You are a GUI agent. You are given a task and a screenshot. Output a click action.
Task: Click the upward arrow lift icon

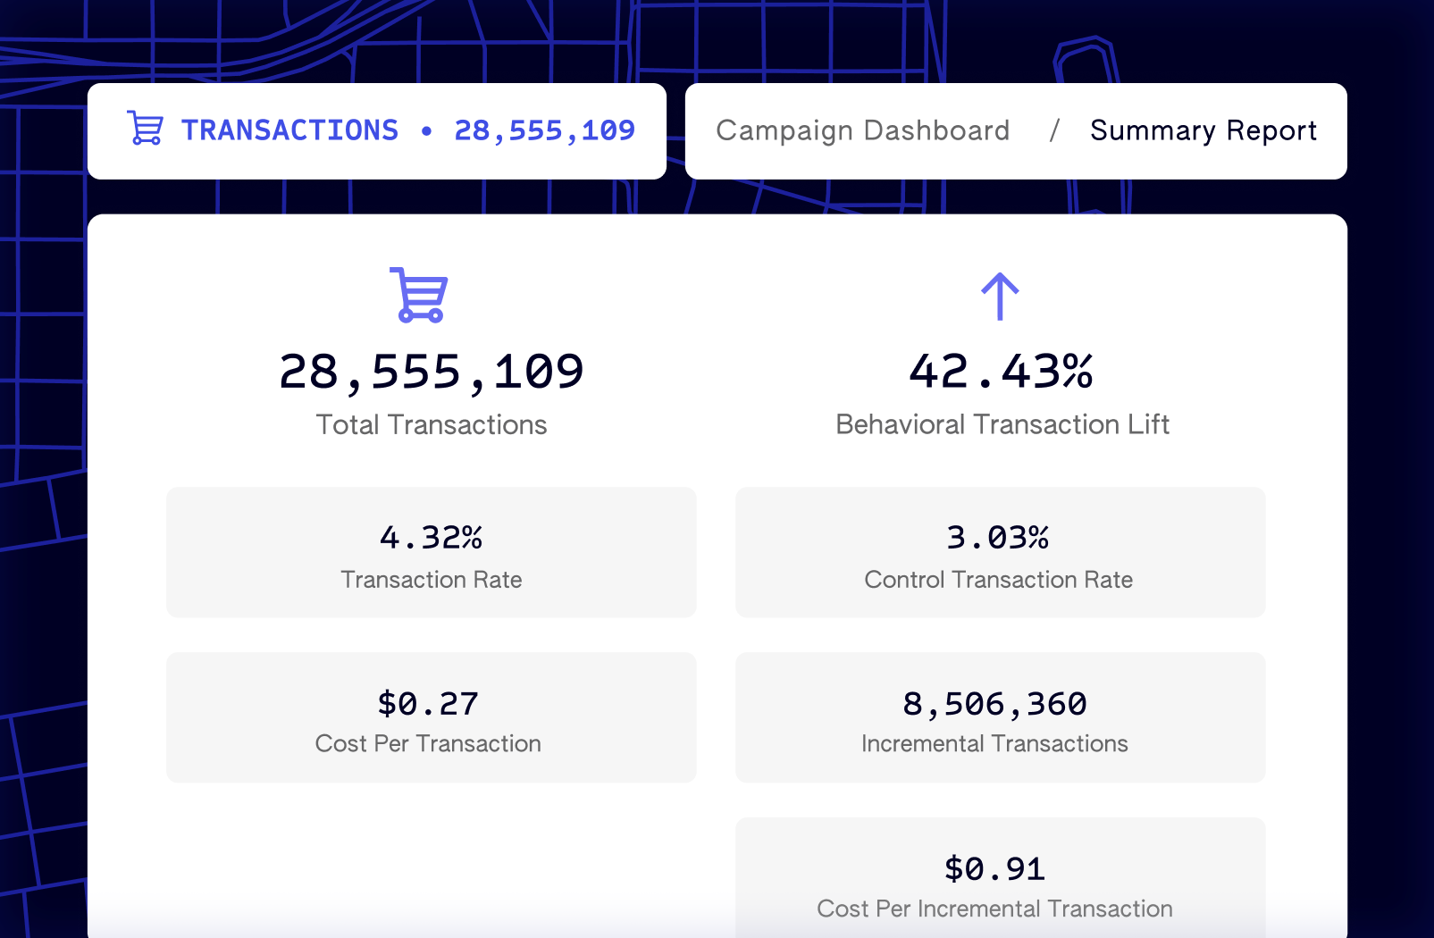click(1000, 297)
